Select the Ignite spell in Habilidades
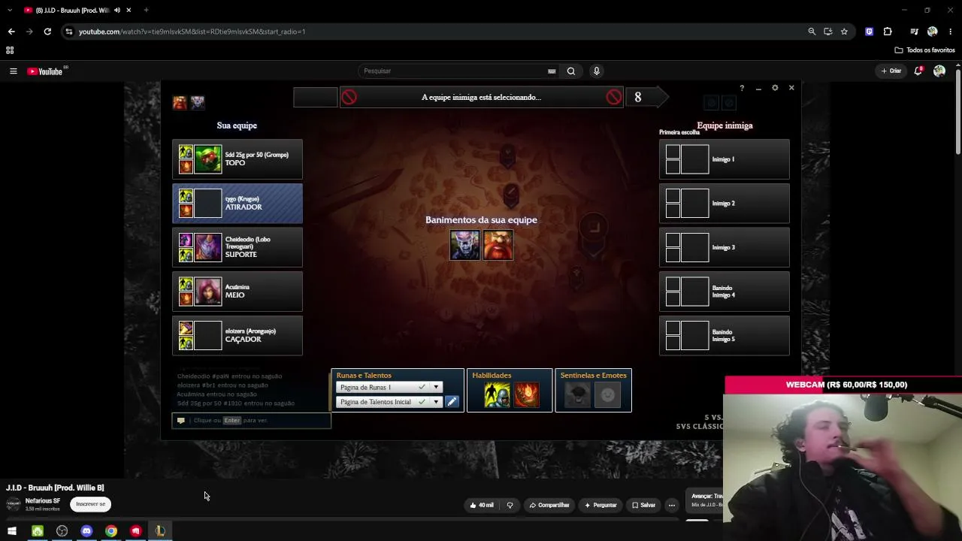This screenshot has height=541, width=962. pyautogui.click(x=526, y=395)
